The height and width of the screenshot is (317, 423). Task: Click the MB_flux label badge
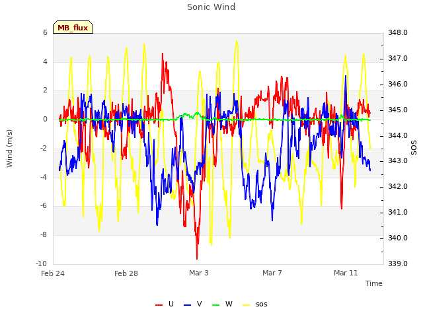point(73,27)
